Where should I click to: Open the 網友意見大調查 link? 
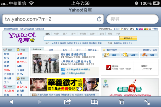11,29
